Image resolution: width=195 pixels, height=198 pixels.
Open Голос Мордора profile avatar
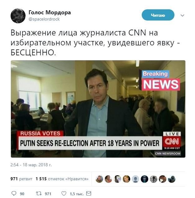tap(18, 16)
